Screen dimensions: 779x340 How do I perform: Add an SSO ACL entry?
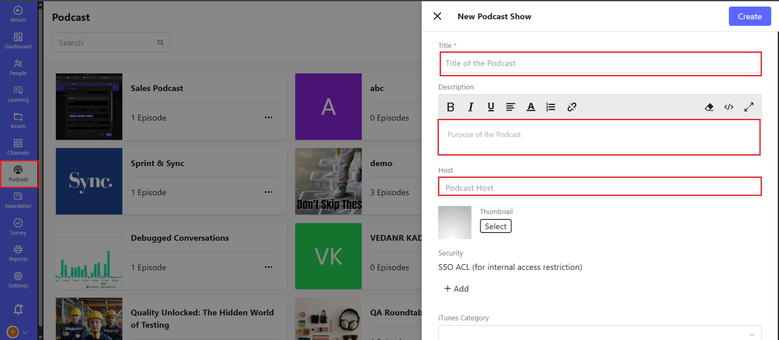pos(456,289)
